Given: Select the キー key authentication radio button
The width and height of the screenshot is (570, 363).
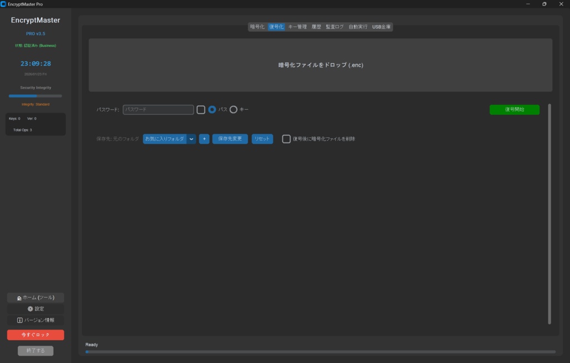Looking at the screenshot, I should (233, 110).
